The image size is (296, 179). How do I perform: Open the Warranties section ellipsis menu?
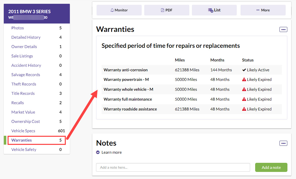pos(283,30)
